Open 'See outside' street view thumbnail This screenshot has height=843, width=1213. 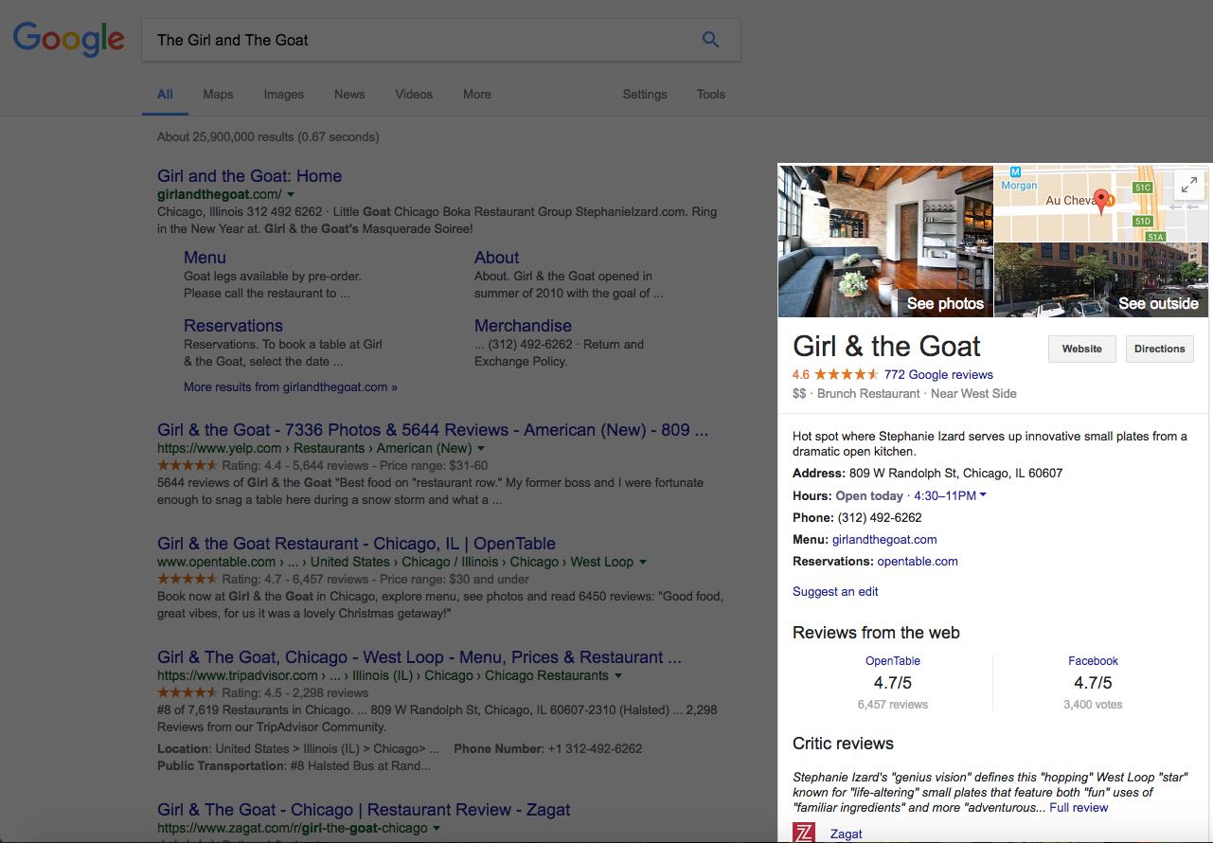pyautogui.click(x=1101, y=279)
